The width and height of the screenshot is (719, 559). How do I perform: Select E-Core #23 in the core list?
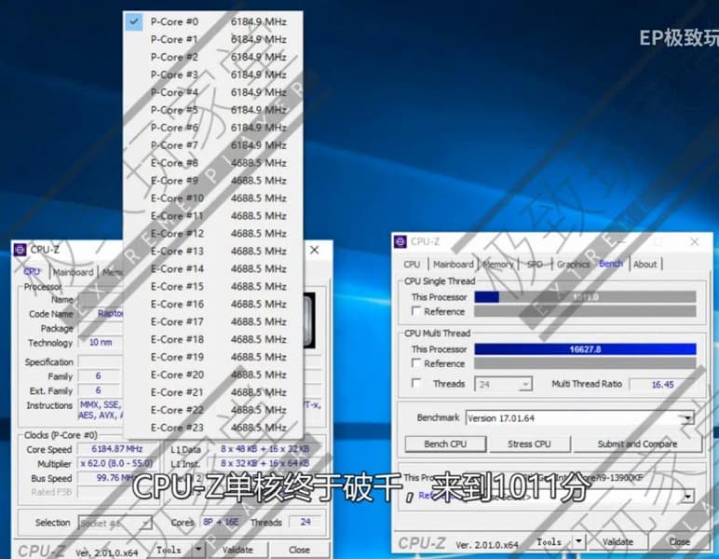coord(212,428)
